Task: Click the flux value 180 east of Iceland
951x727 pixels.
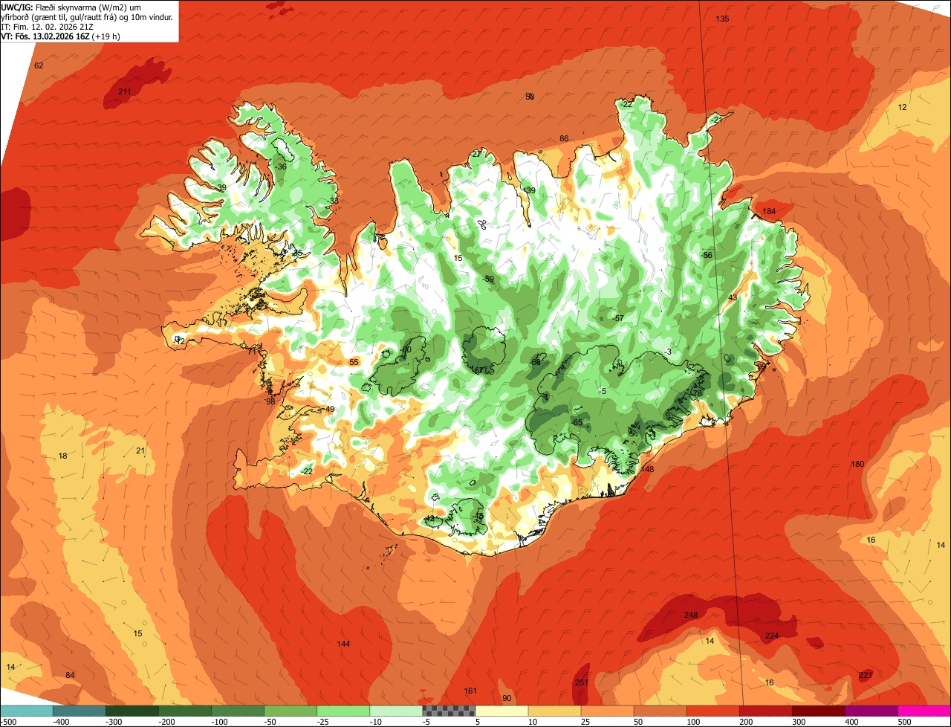Action: tap(857, 464)
